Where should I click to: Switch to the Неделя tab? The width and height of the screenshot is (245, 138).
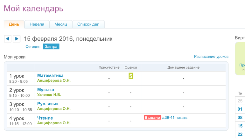[x=37, y=24]
